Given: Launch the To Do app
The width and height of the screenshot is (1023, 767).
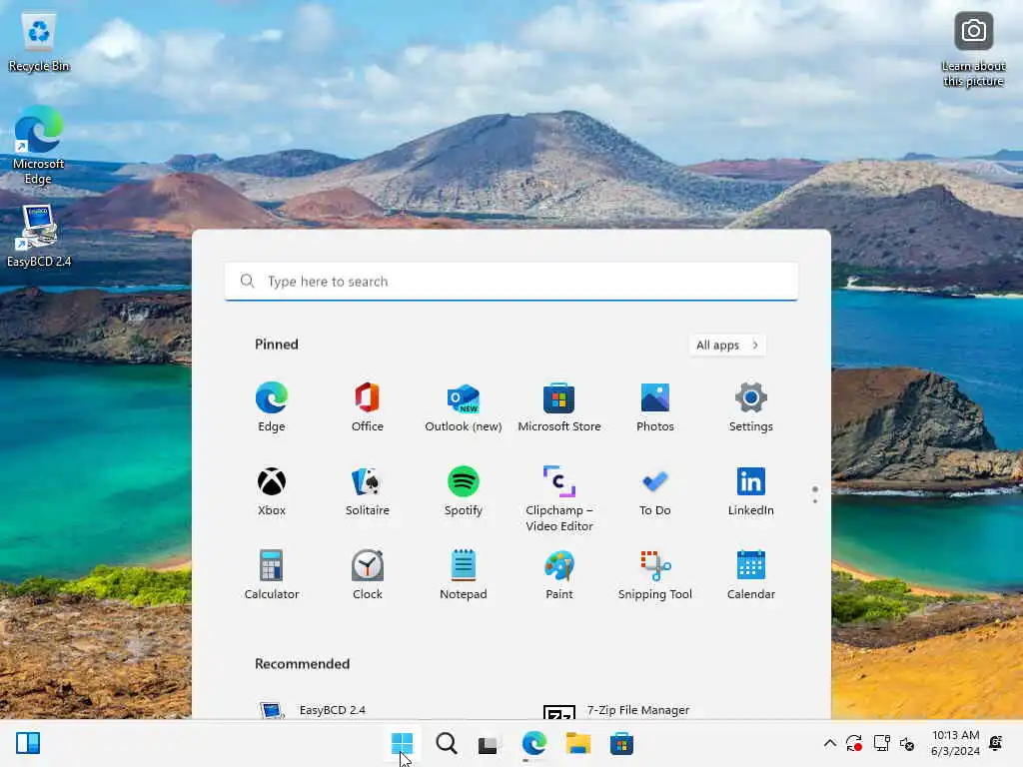Looking at the screenshot, I should [655, 491].
